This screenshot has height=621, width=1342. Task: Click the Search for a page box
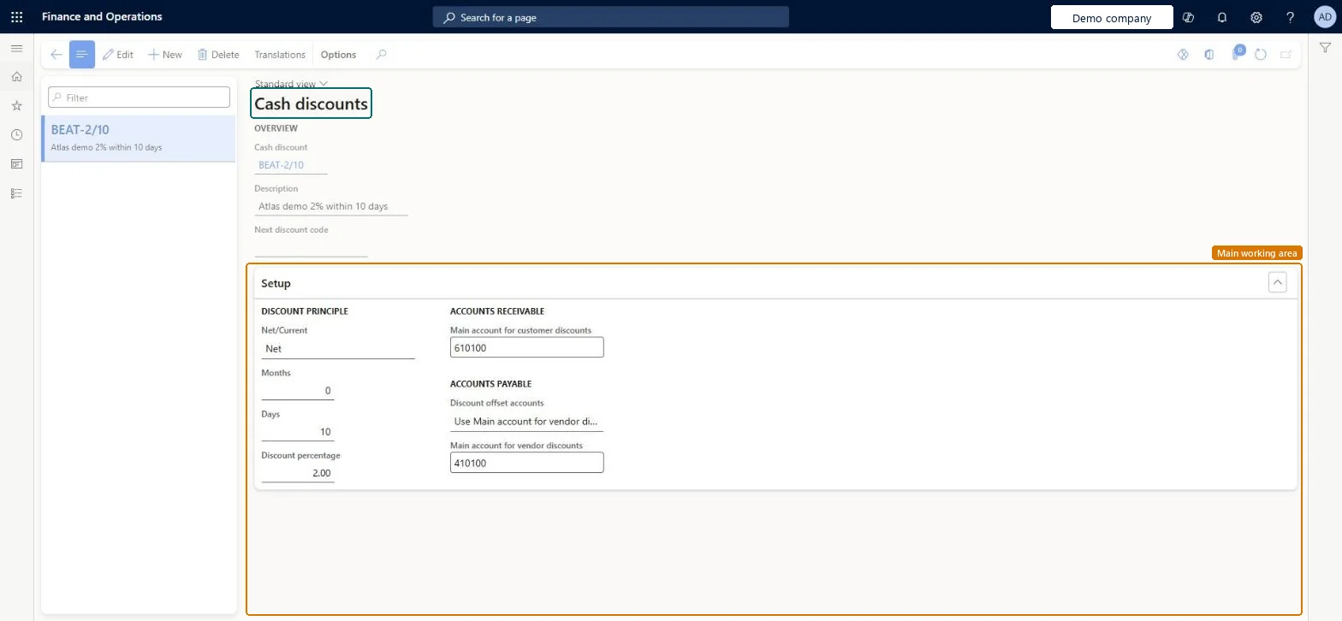click(x=610, y=17)
